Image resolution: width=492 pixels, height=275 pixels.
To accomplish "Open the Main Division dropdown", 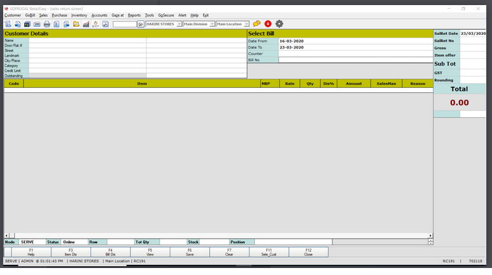I will 212,24.
